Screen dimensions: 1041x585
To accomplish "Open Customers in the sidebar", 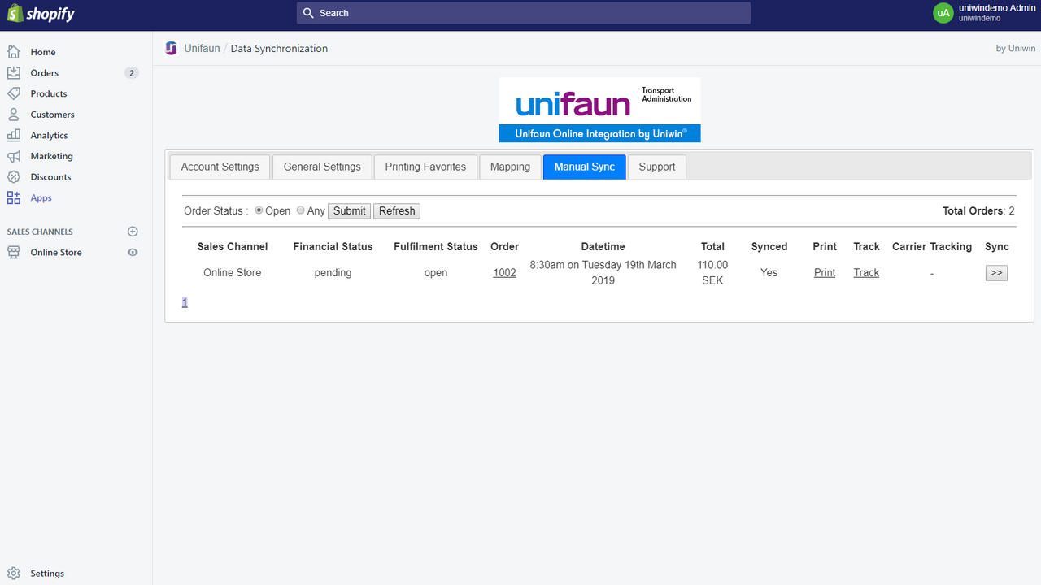I will [52, 115].
